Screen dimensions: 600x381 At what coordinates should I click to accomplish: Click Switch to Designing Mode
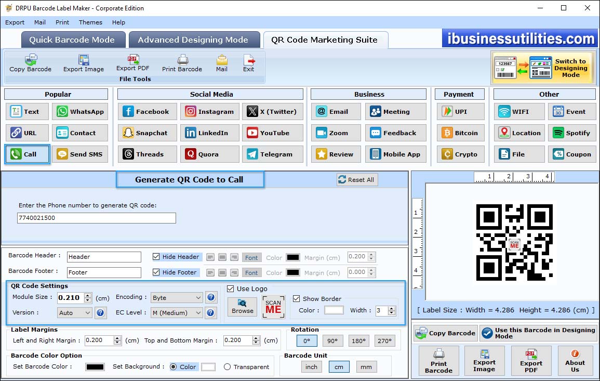[543, 68]
